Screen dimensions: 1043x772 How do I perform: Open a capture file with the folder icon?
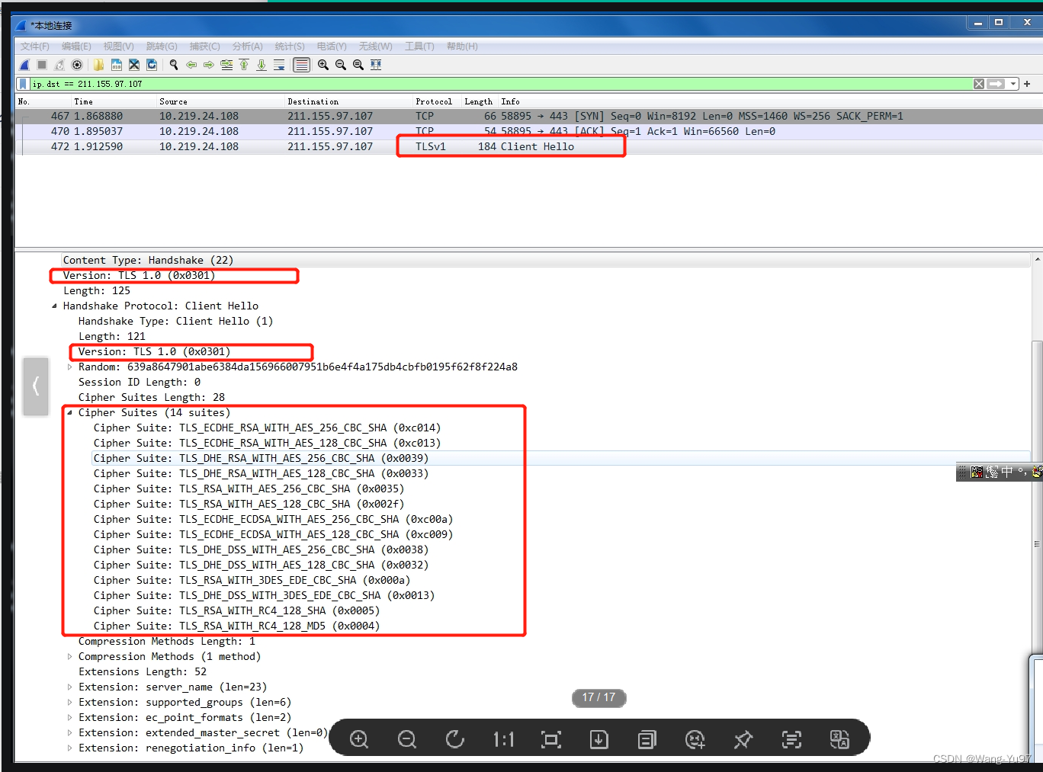[99, 65]
